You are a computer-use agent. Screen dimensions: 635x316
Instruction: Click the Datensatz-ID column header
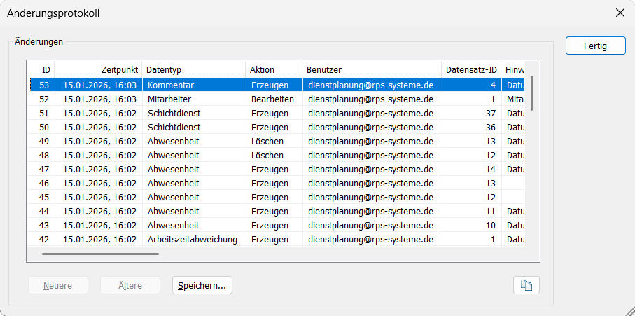point(471,69)
